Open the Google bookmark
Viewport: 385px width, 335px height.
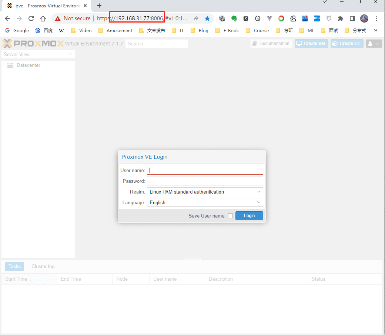click(x=17, y=30)
